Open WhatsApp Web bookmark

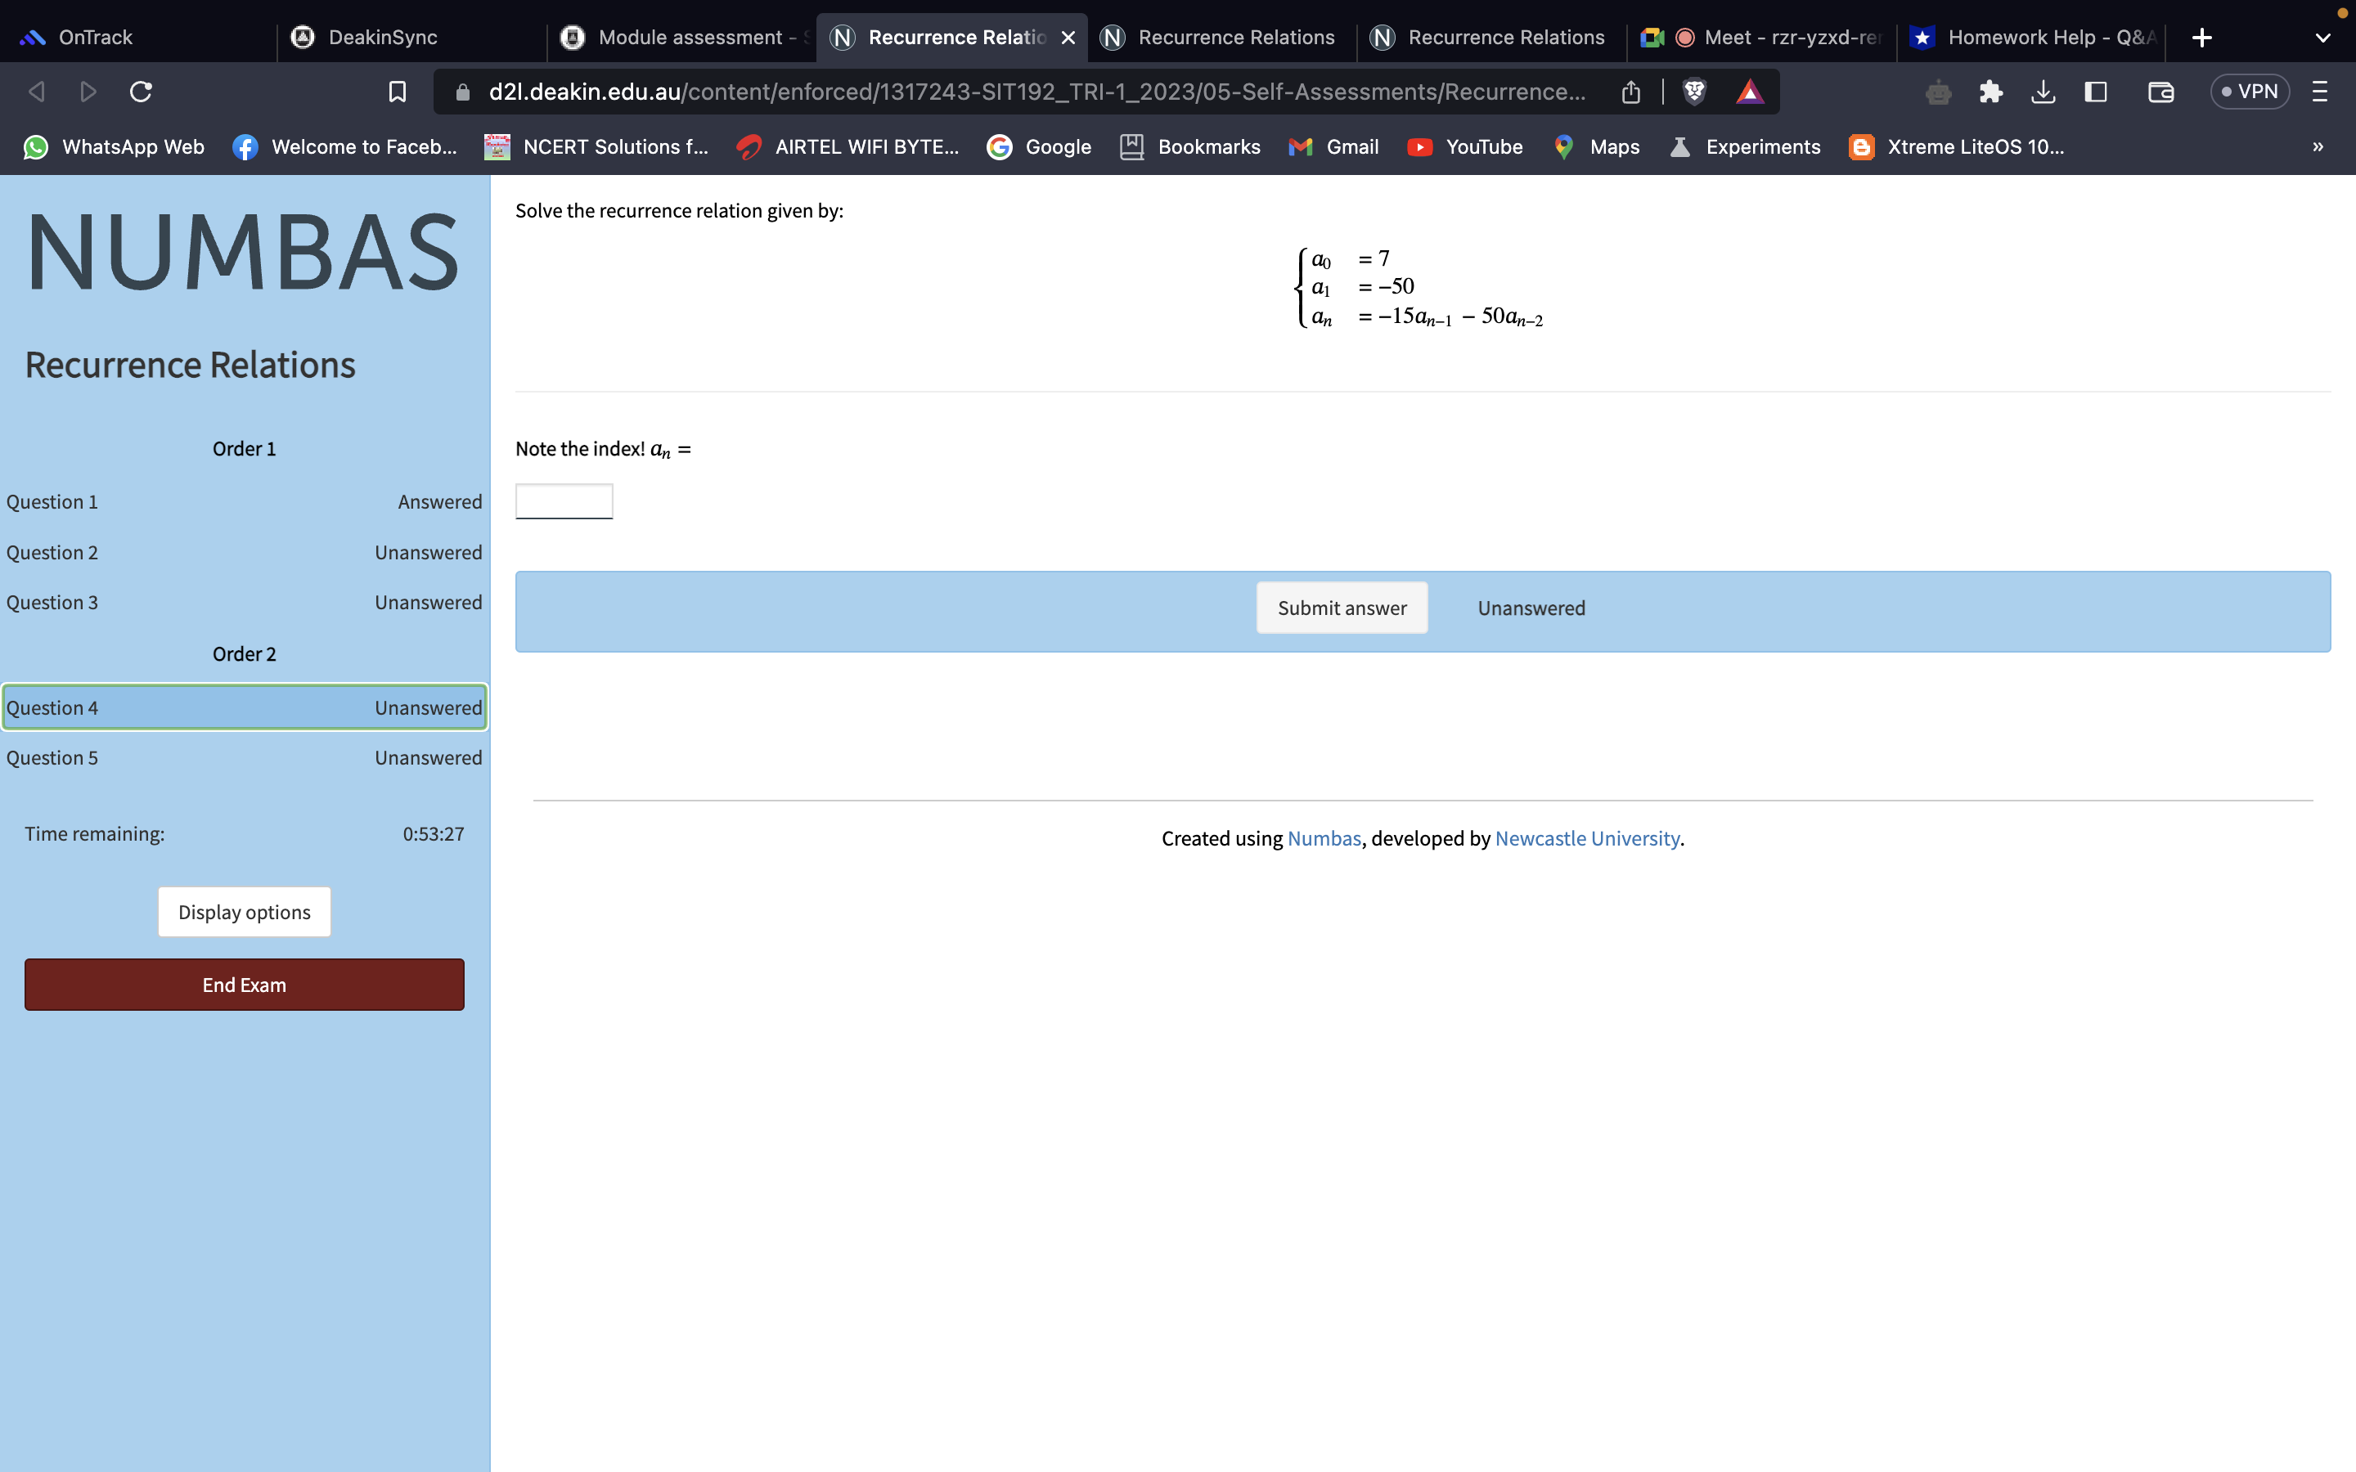[x=115, y=147]
